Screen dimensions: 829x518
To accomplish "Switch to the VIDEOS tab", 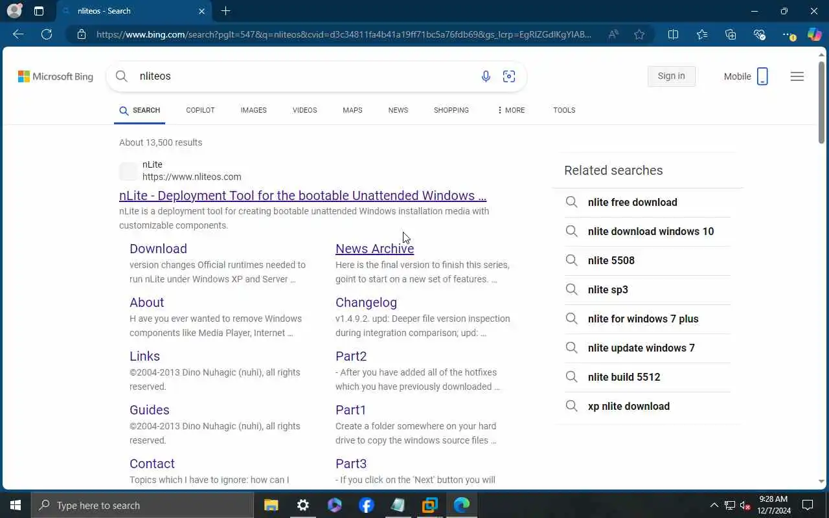I will [304, 110].
